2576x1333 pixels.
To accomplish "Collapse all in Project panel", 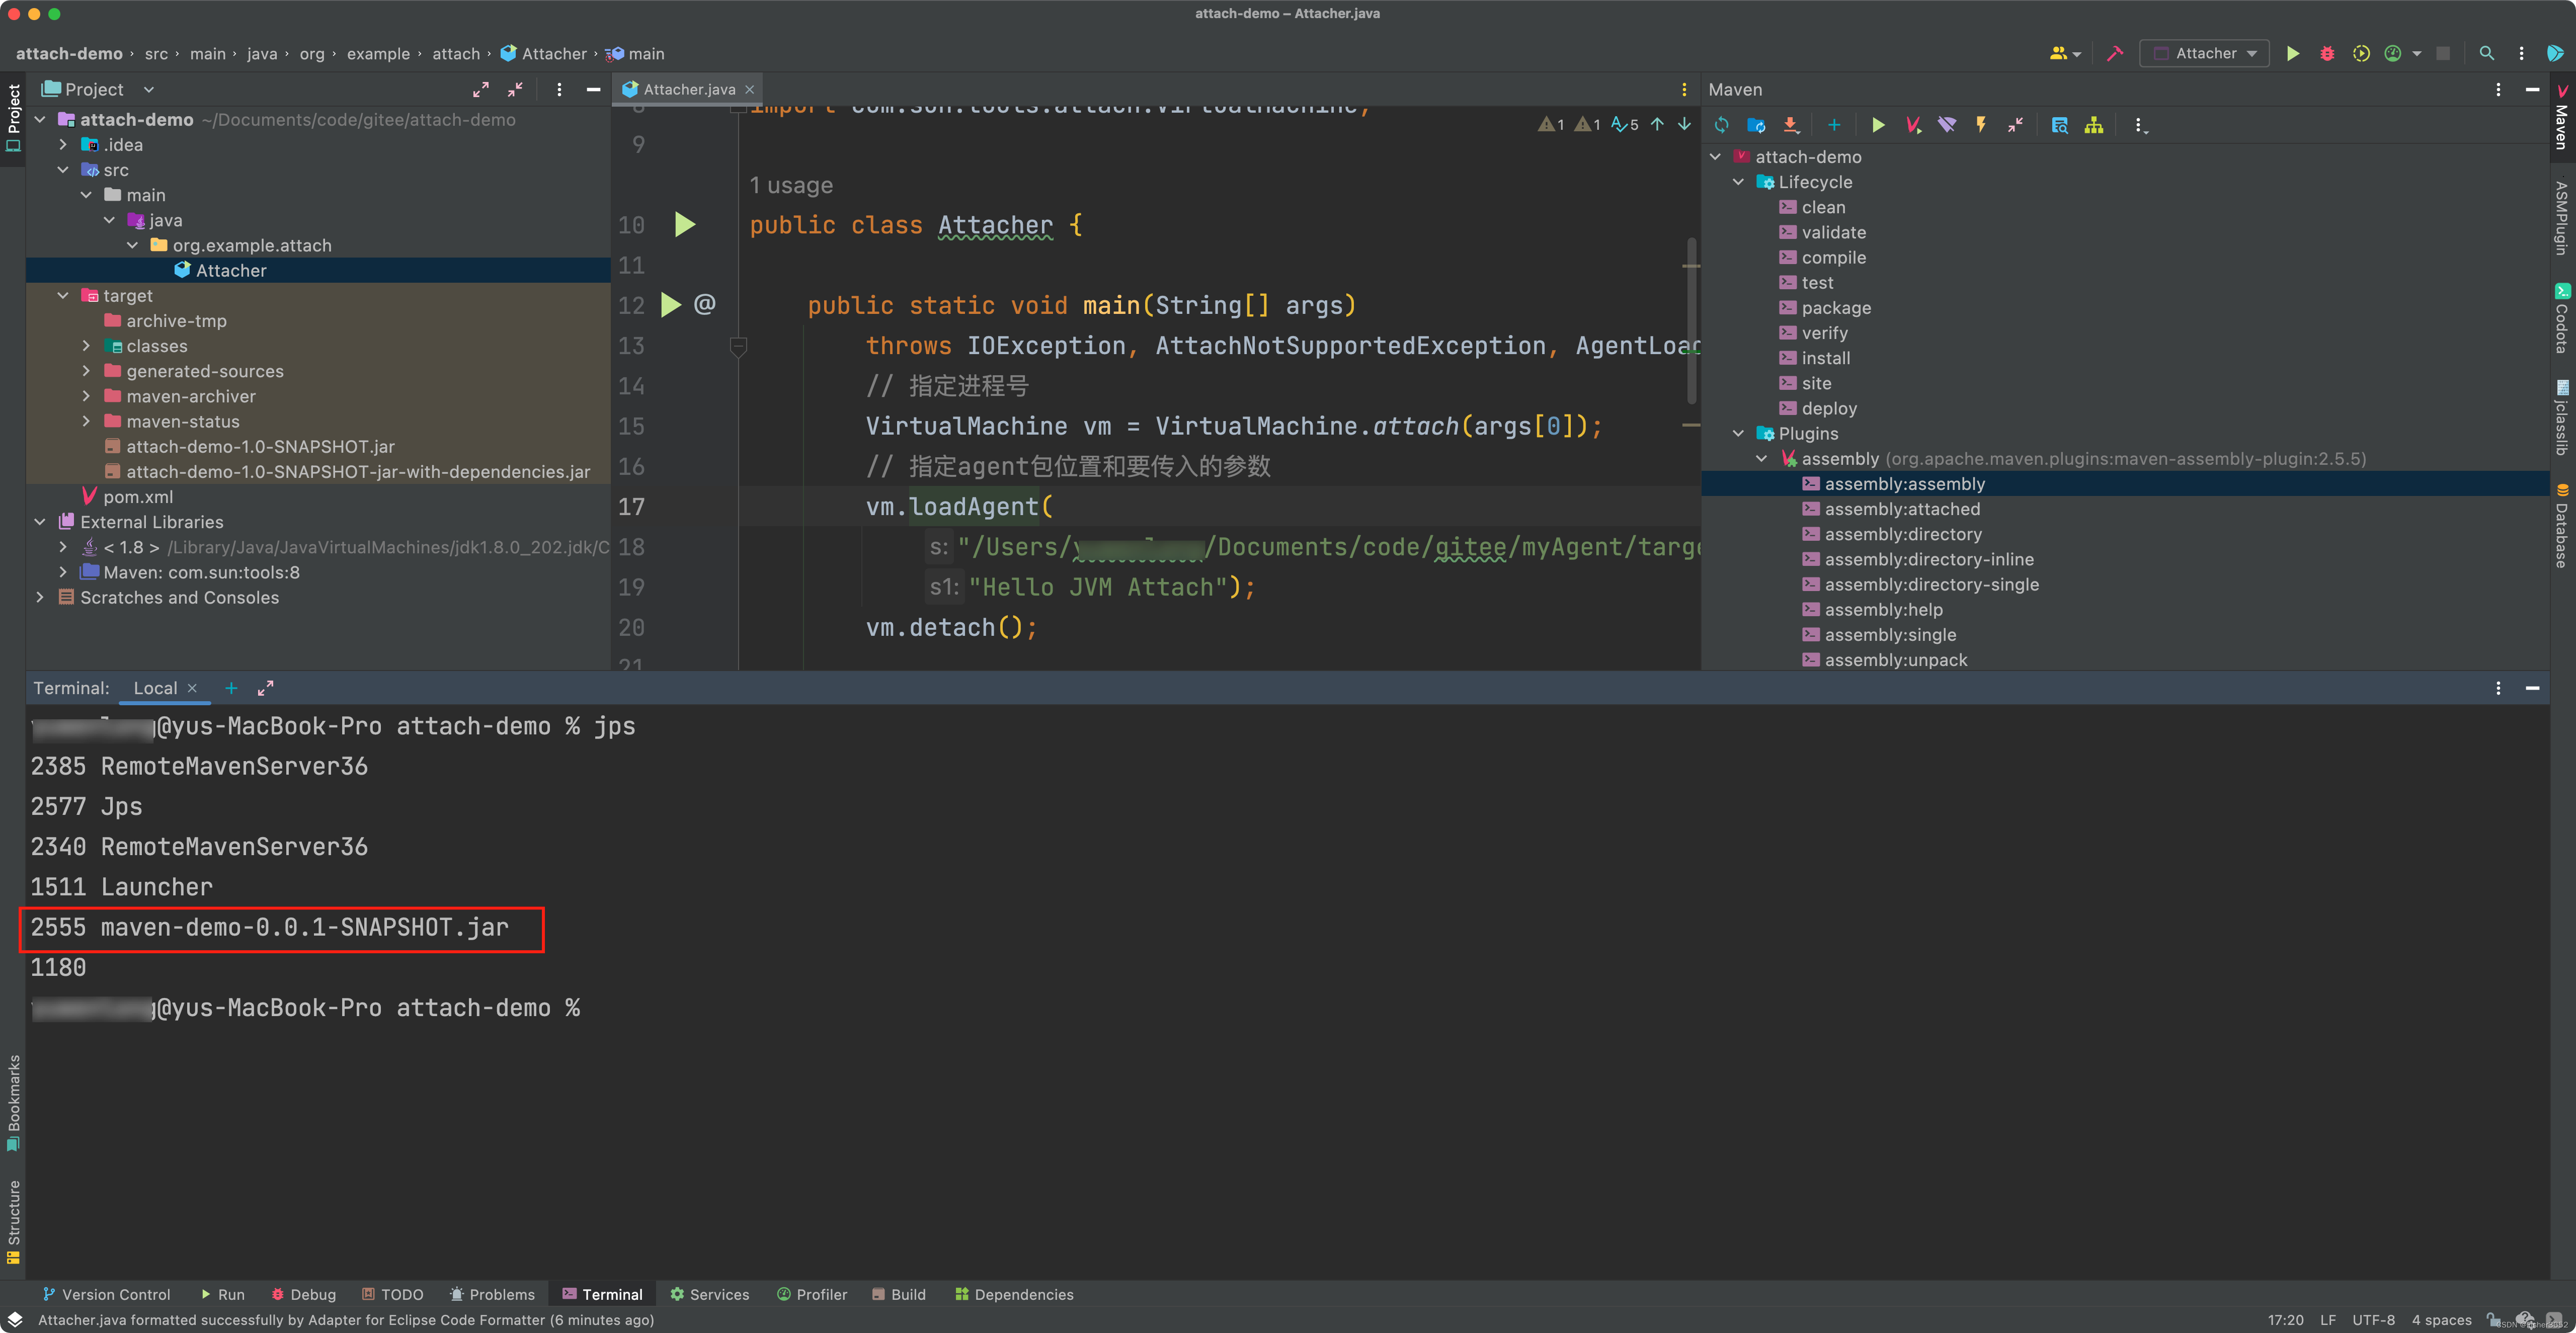I will point(515,90).
